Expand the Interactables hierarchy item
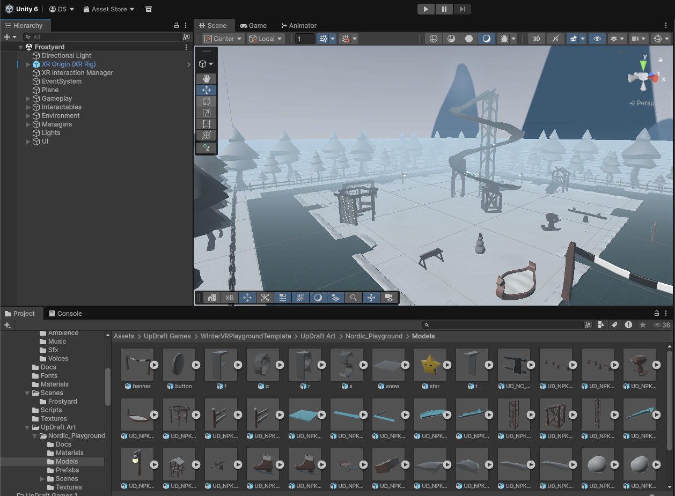This screenshot has height=496, width=675. click(x=28, y=107)
